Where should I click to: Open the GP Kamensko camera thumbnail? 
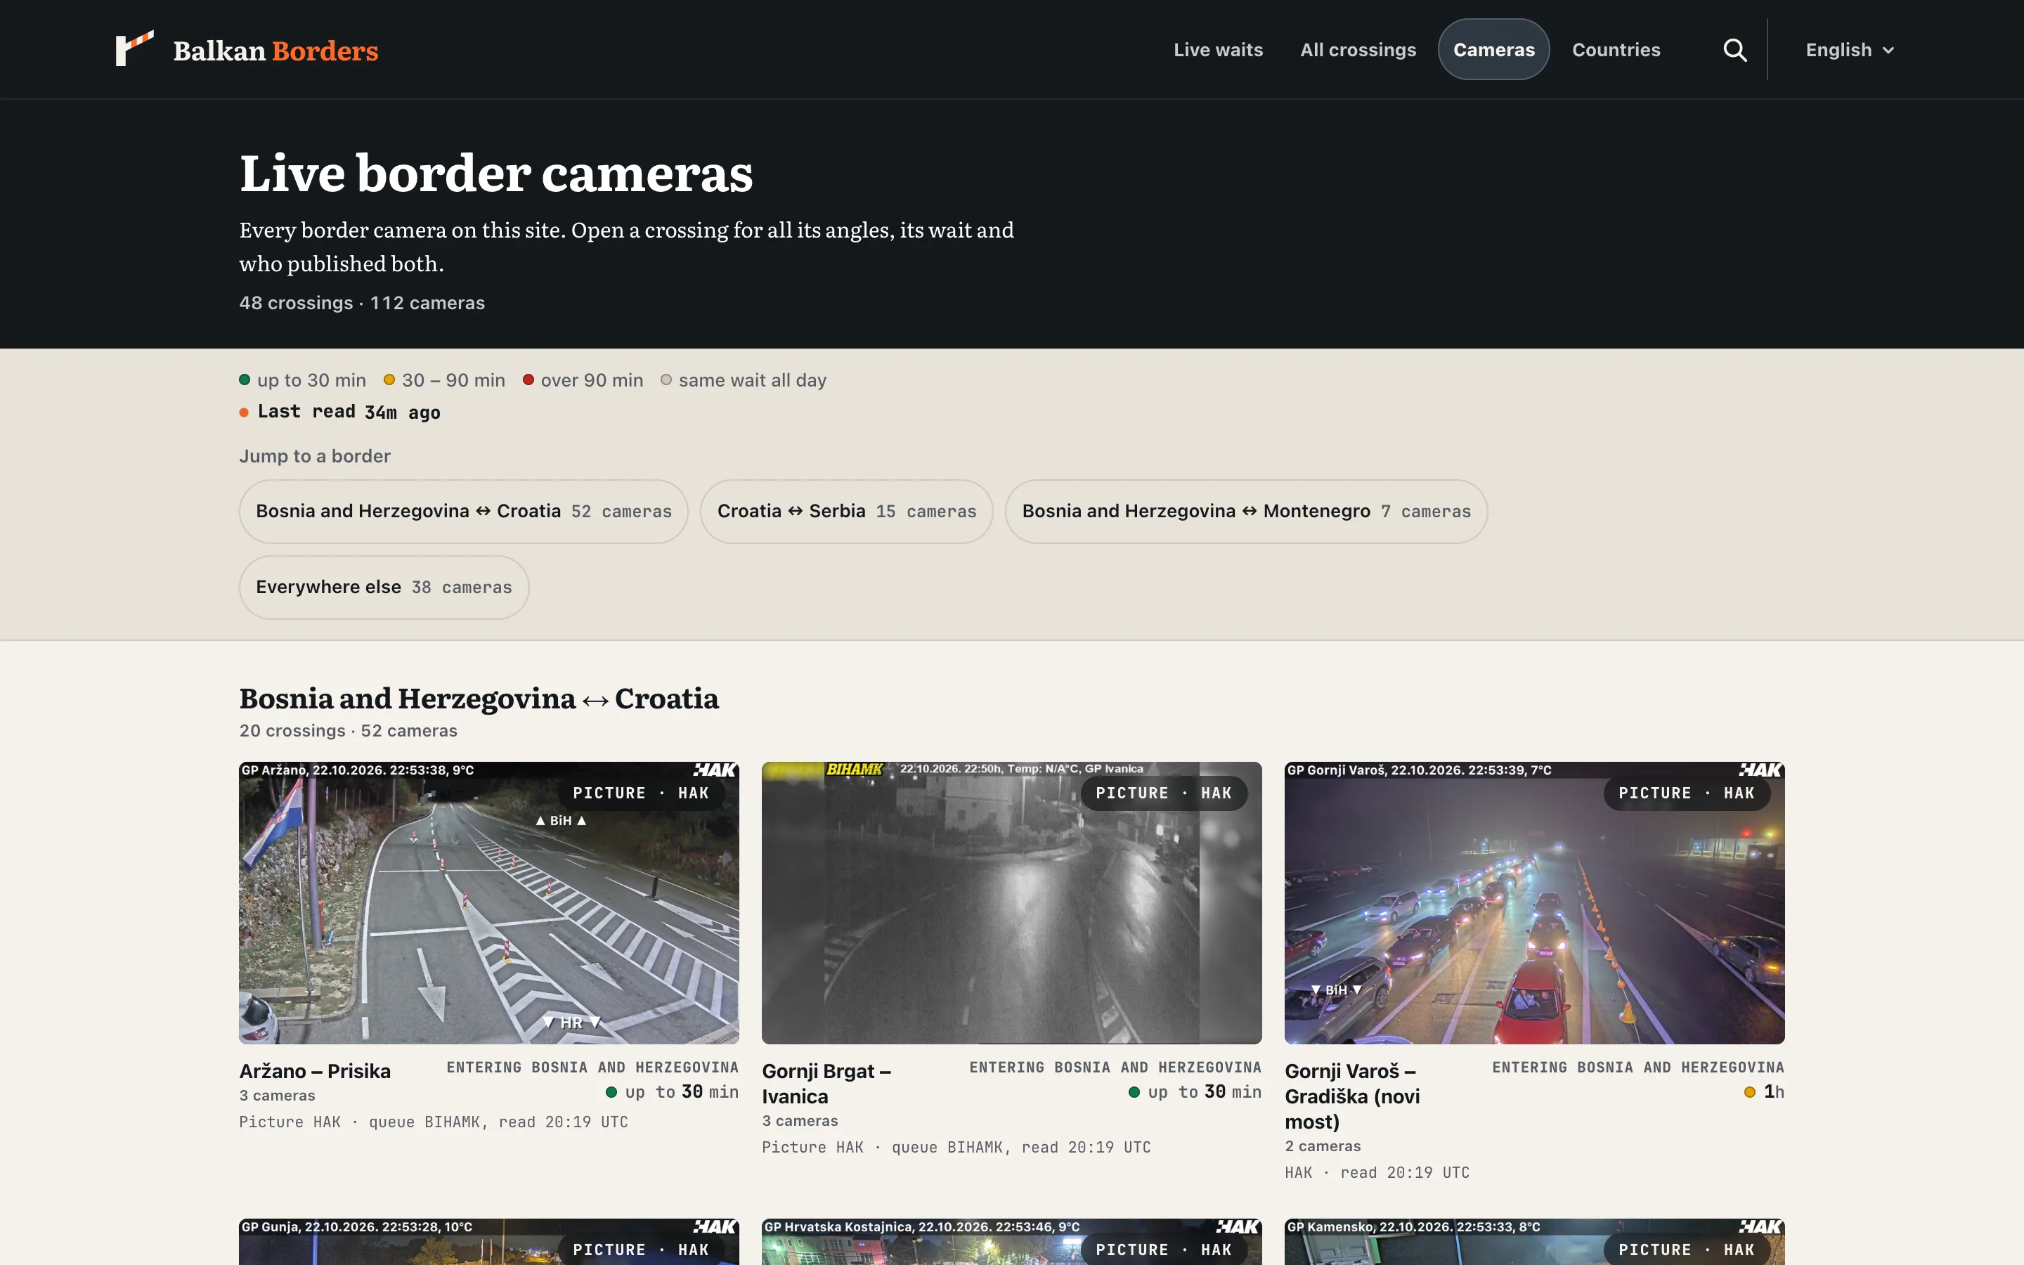(x=1534, y=1242)
